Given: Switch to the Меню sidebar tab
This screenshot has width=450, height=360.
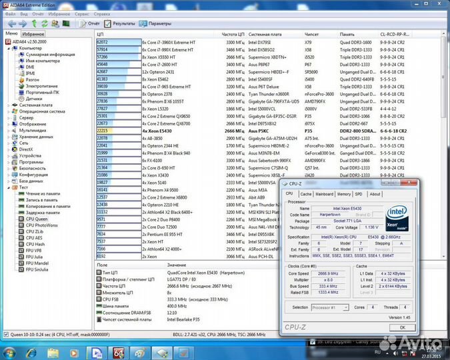Looking at the screenshot, I should pyautogui.click(x=11, y=33).
